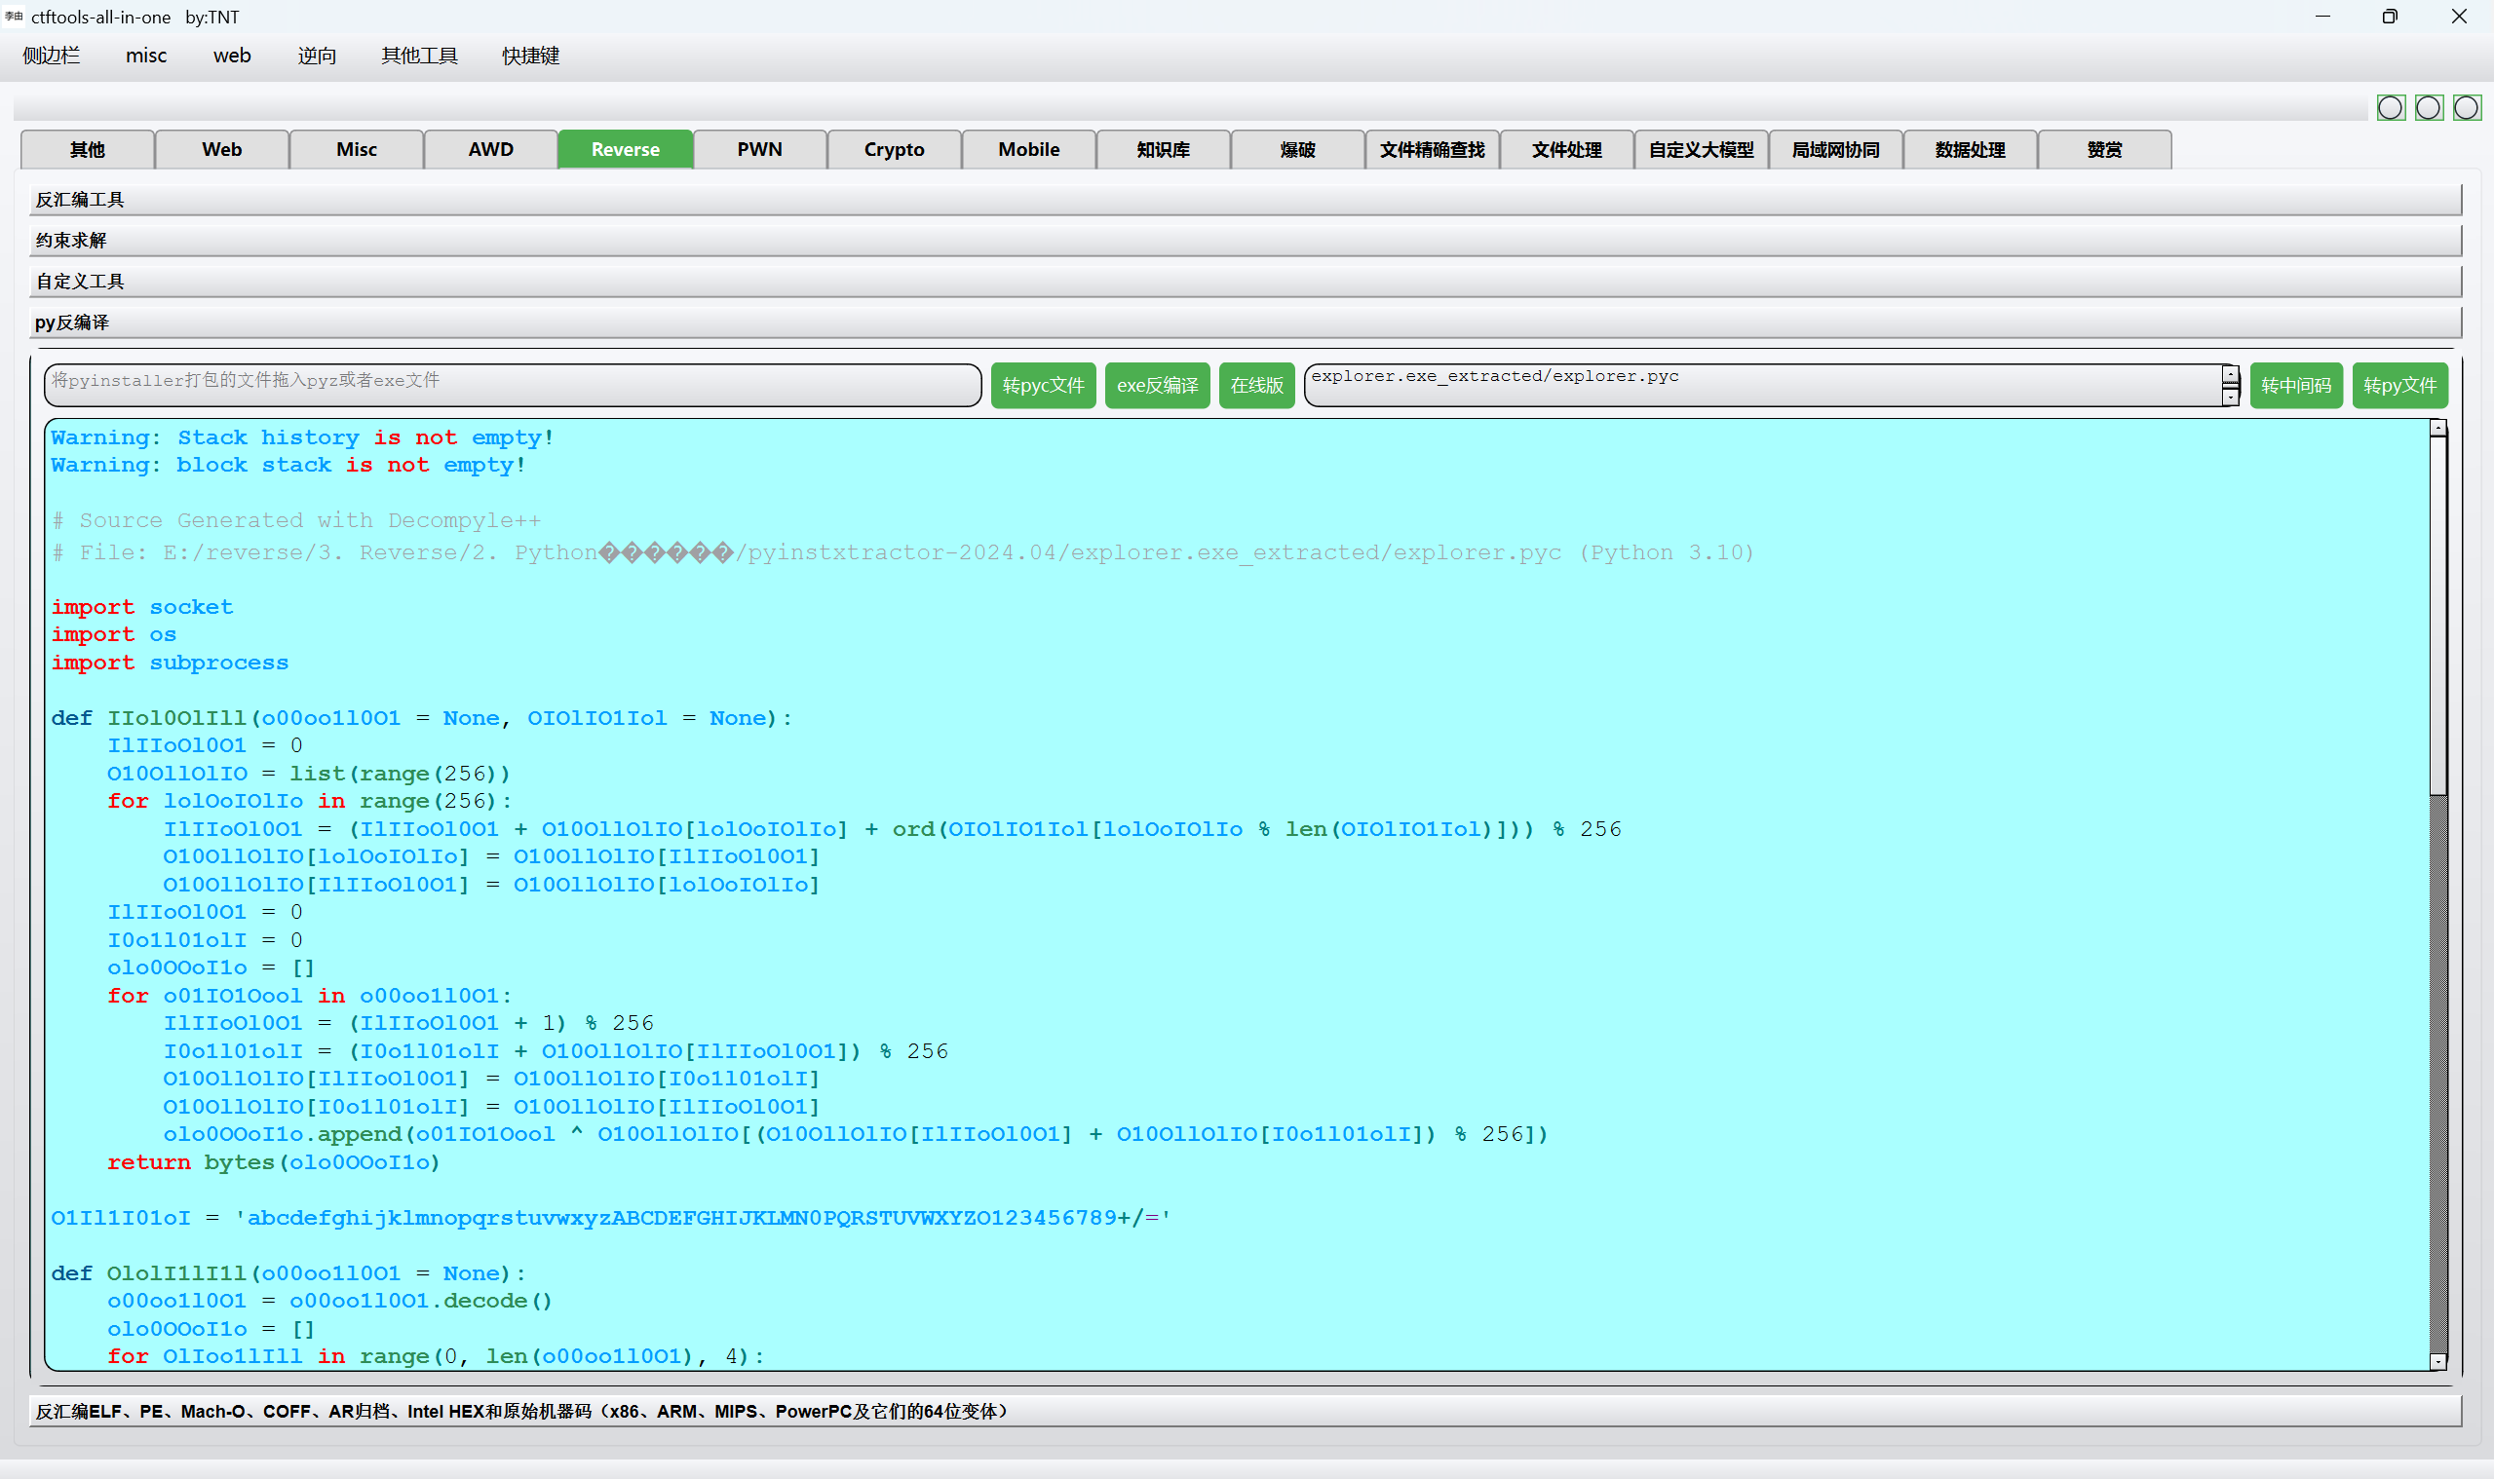Open the web menu in menu bar
Image resolution: width=2494 pixels, height=1479 pixels.
click(231, 56)
